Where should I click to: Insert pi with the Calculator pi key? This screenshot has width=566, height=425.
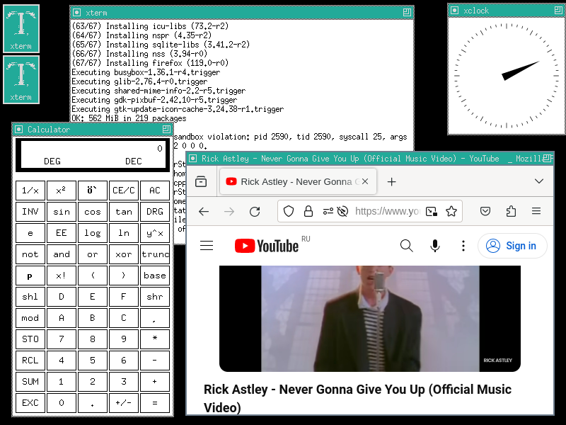30,276
